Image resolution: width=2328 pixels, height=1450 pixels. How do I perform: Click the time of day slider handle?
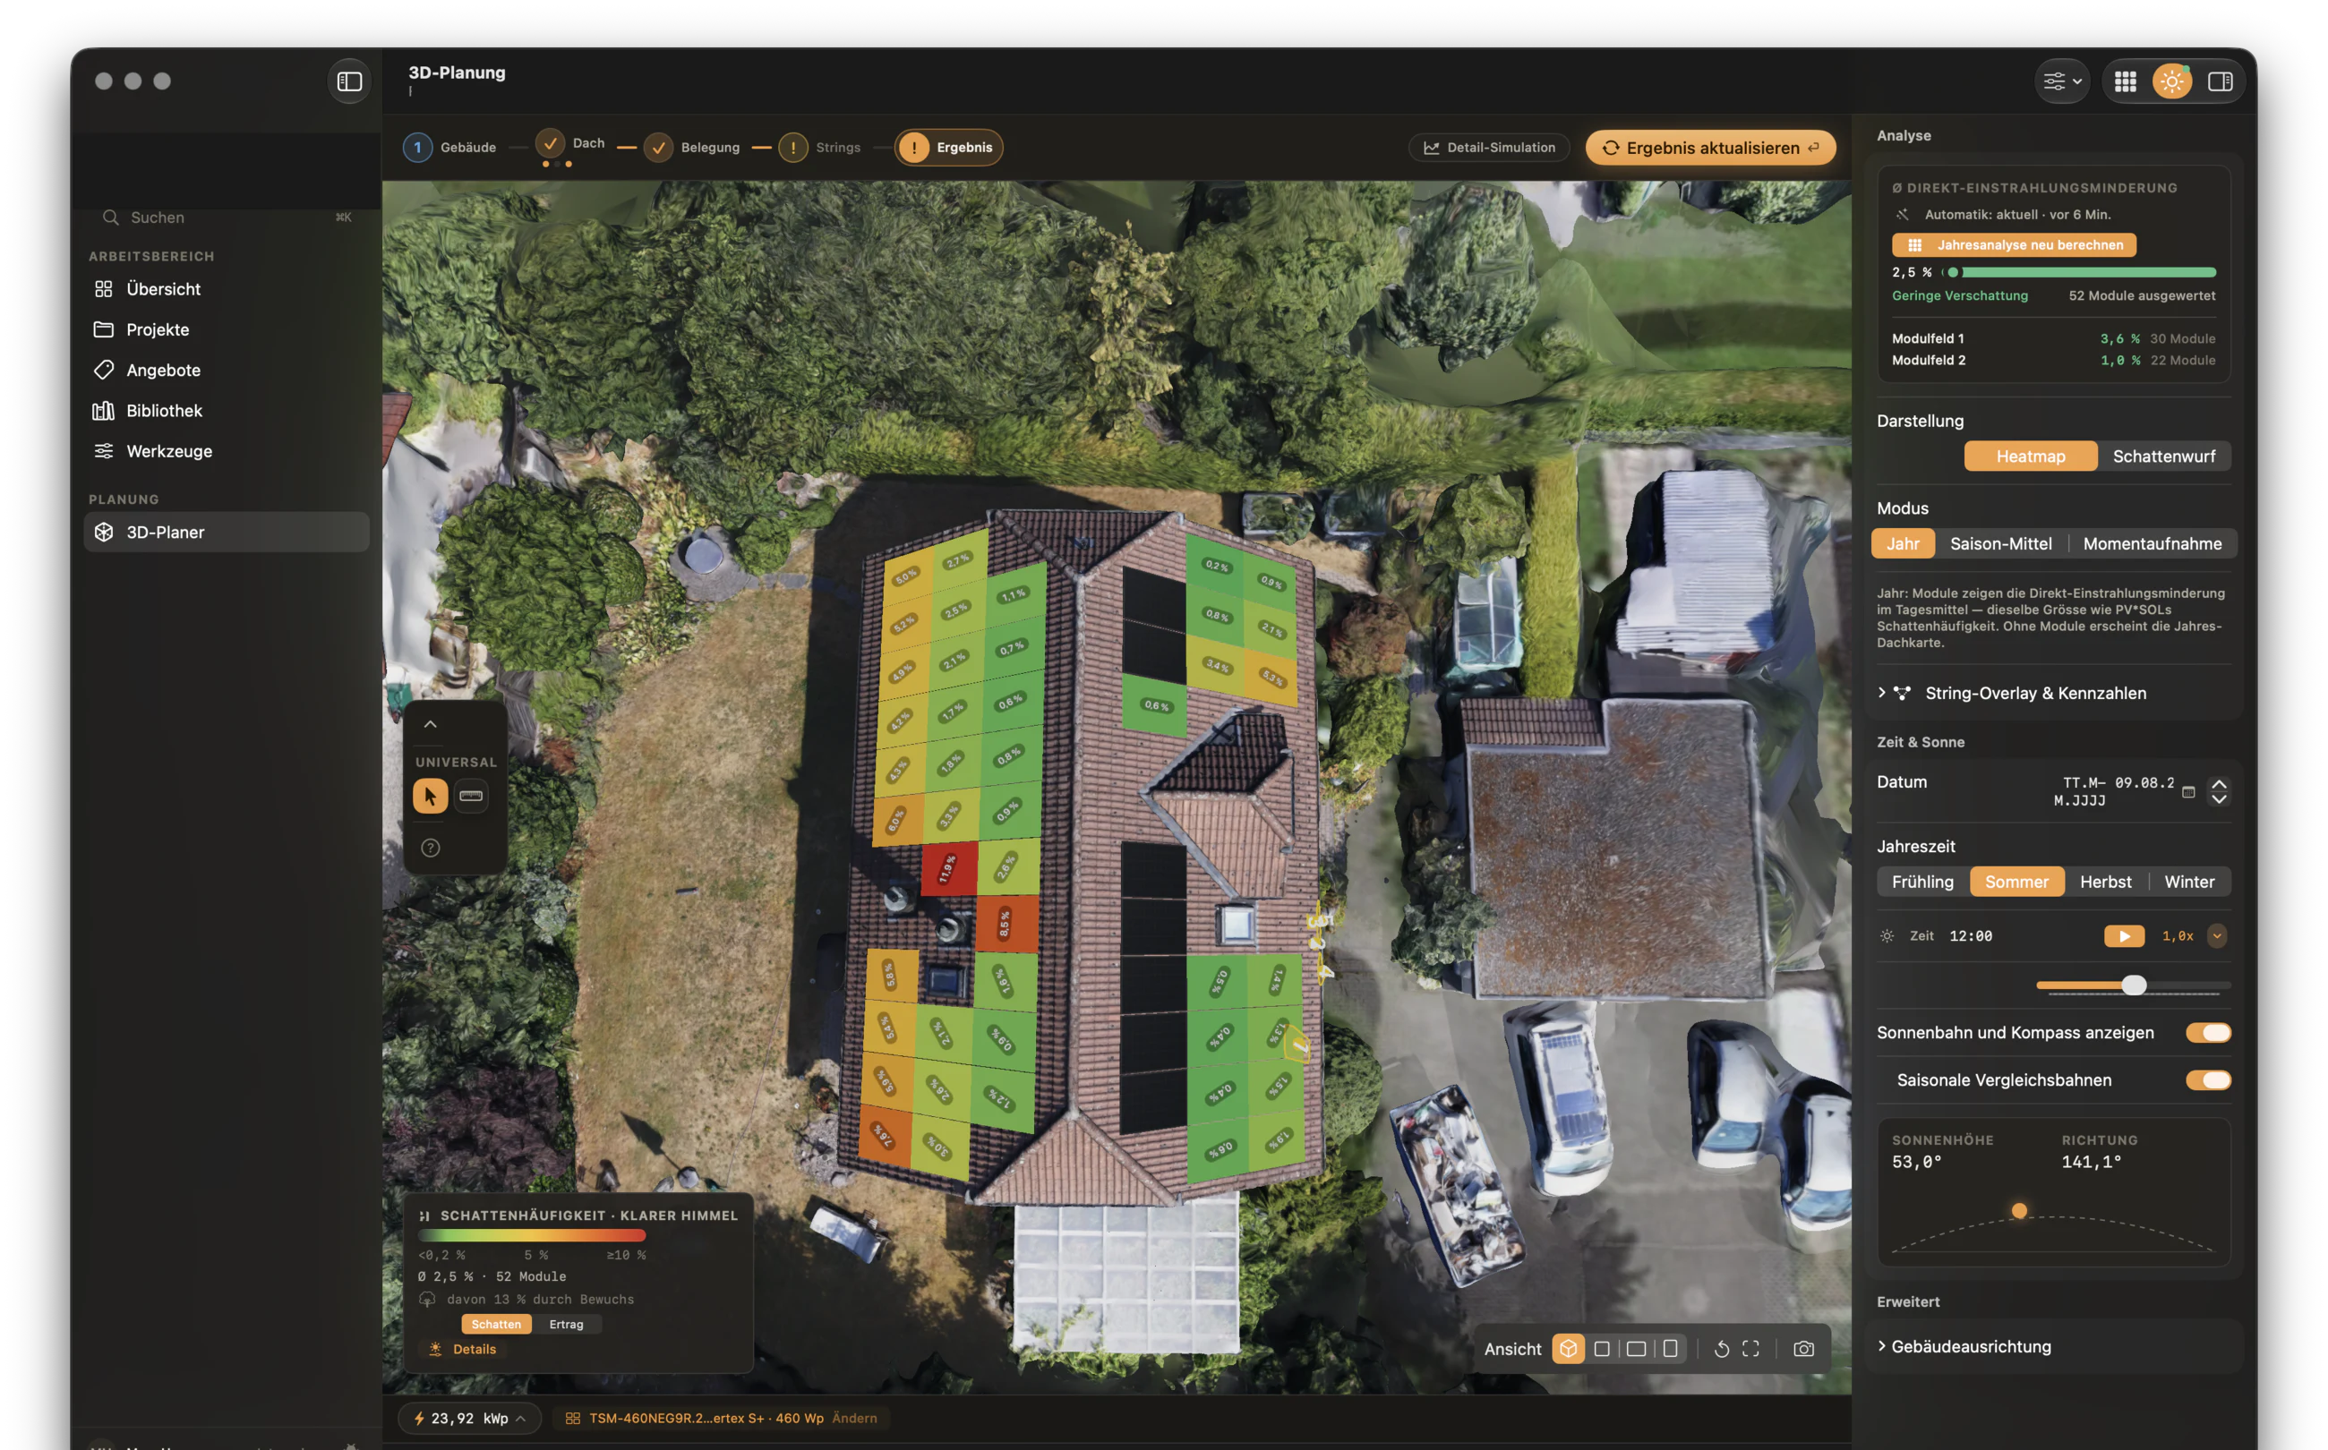[2134, 985]
